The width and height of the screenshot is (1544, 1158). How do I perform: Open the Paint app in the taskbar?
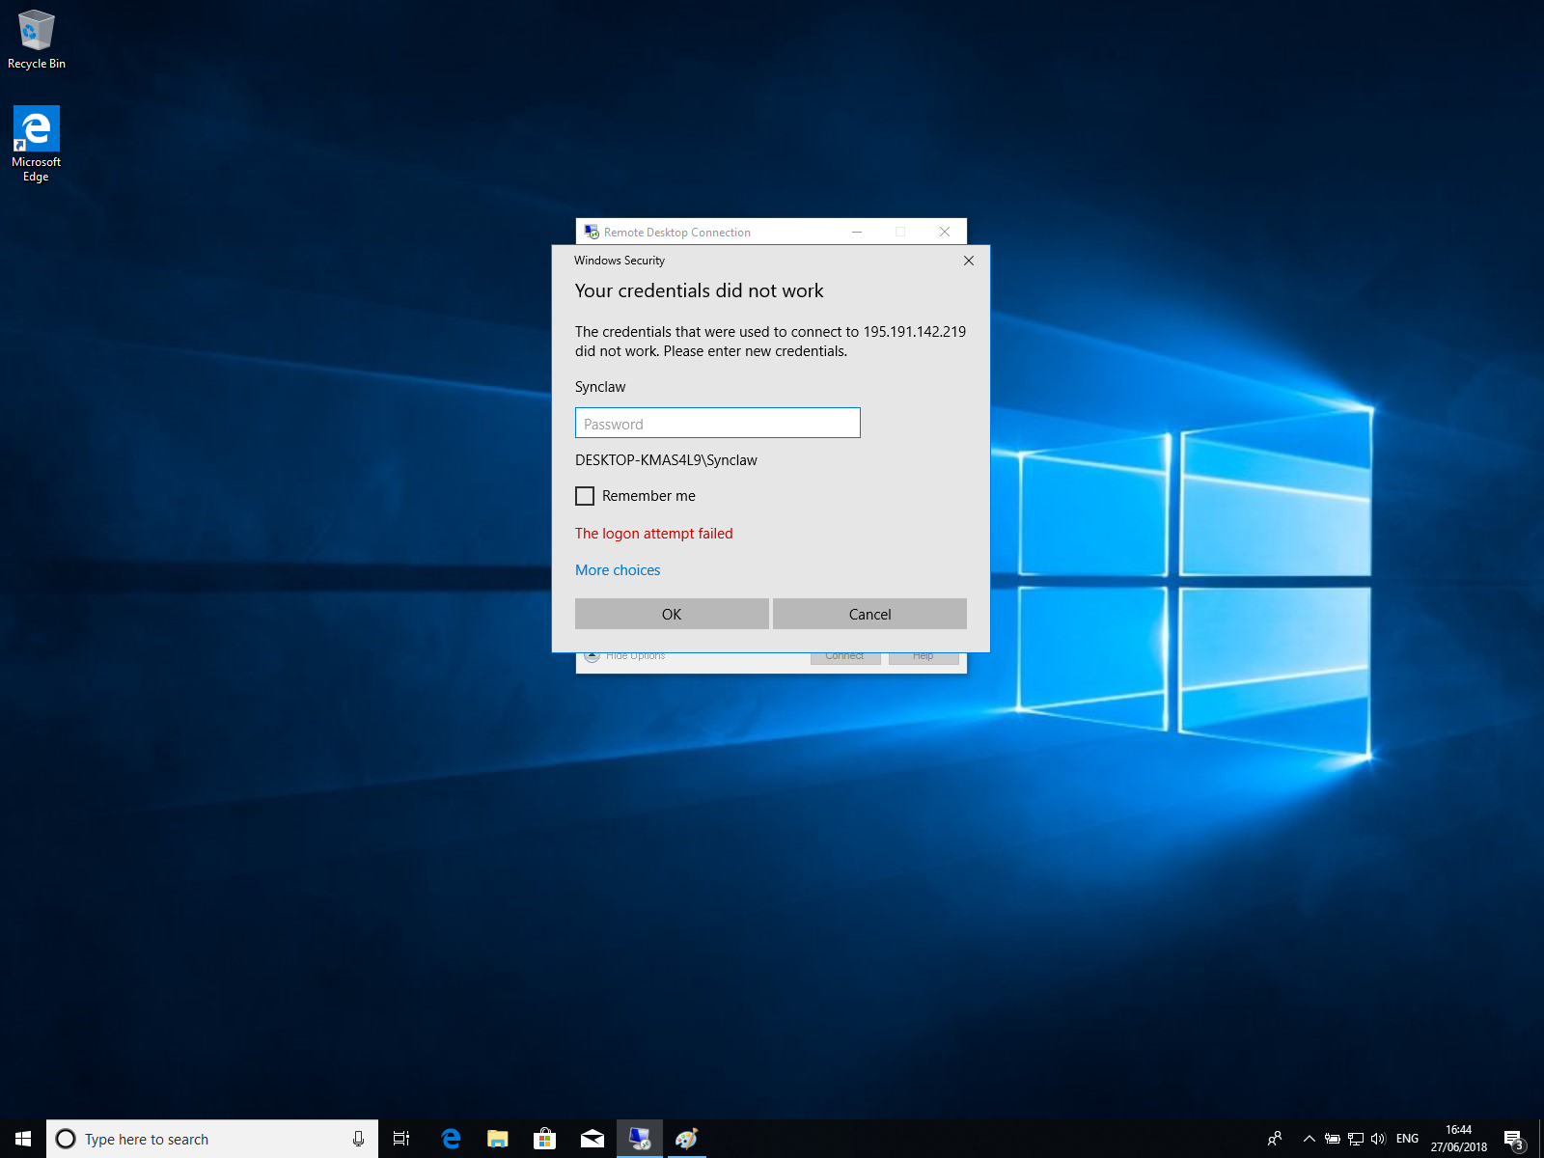point(686,1139)
